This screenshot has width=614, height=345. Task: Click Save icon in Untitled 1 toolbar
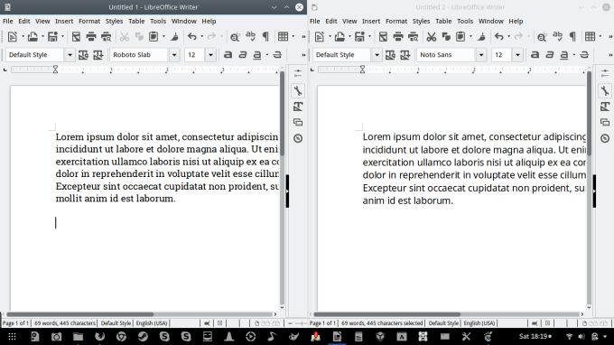pyautogui.click(x=52, y=37)
